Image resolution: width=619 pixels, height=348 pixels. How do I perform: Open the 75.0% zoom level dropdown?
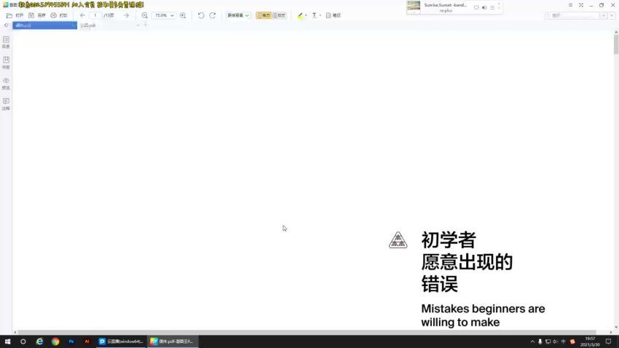(164, 15)
